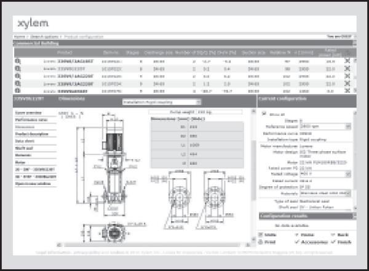The width and height of the screenshot is (369, 271).
Task: Click right arrow of drawing horizontal scrollbar
Action: pyautogui.click(x=248, y=245)
